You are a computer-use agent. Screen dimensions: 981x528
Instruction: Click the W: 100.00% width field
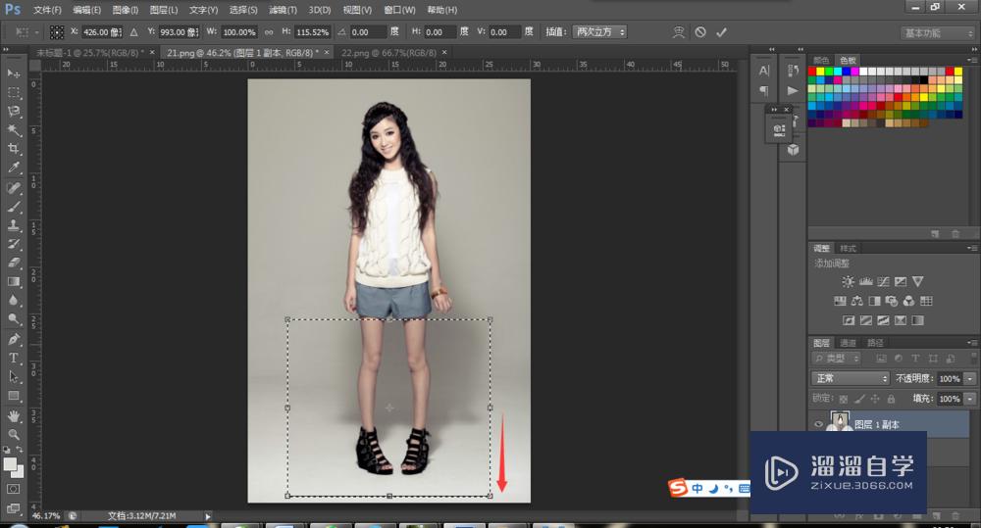click(238, 32)
